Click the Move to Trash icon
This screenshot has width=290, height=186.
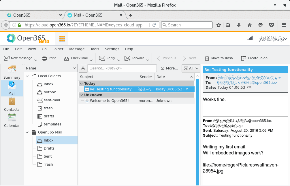pyautogui.click(x=207, y=58)
